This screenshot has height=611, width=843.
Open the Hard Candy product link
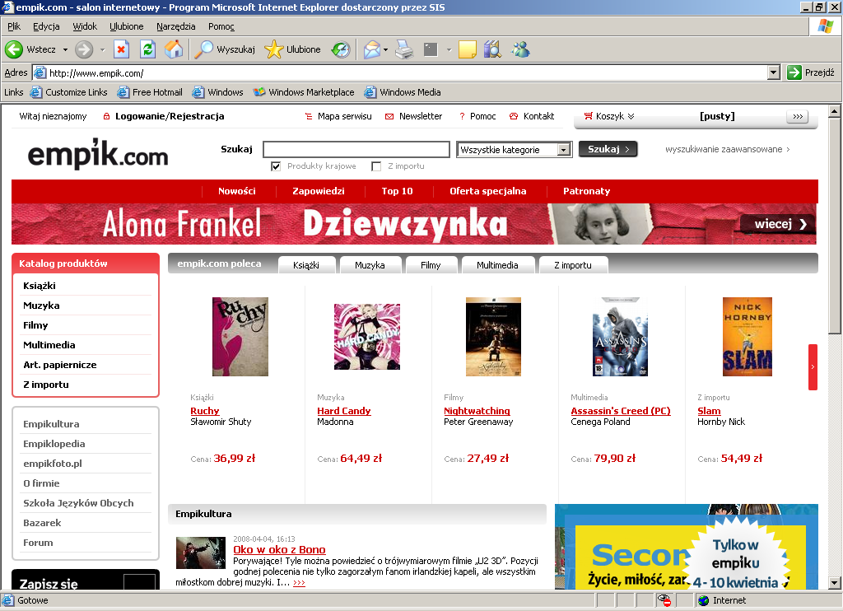[x=344, y=411]
